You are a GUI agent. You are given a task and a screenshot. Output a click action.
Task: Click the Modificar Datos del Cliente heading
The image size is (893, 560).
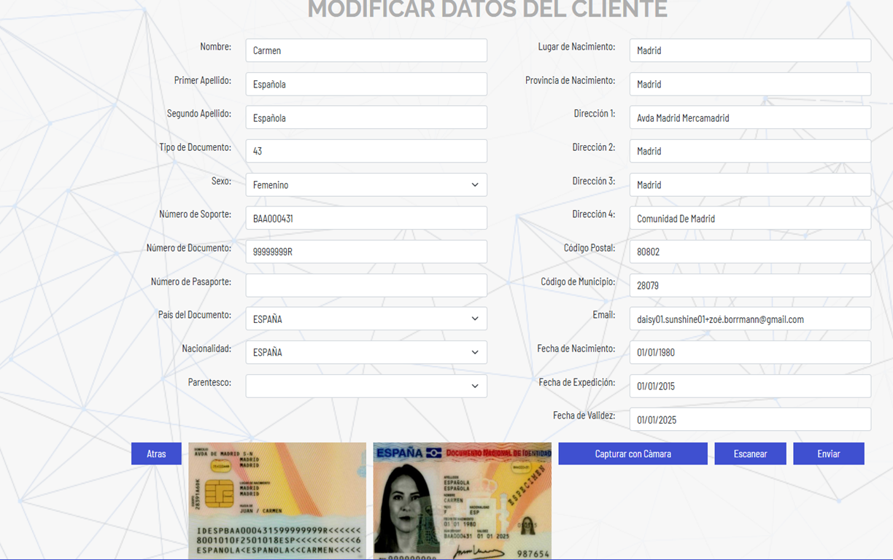[487, 9]
